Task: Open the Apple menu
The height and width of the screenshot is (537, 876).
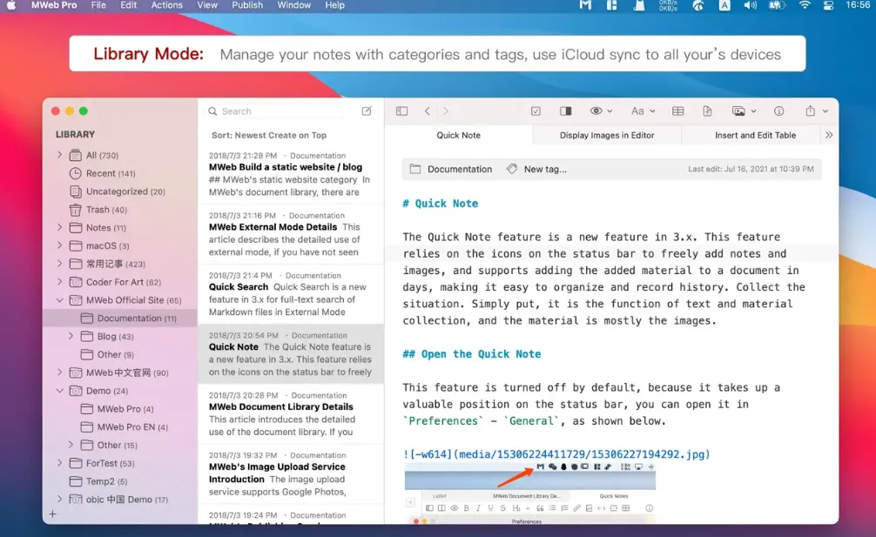Action: pyautogui.click(x=11, y=5)
